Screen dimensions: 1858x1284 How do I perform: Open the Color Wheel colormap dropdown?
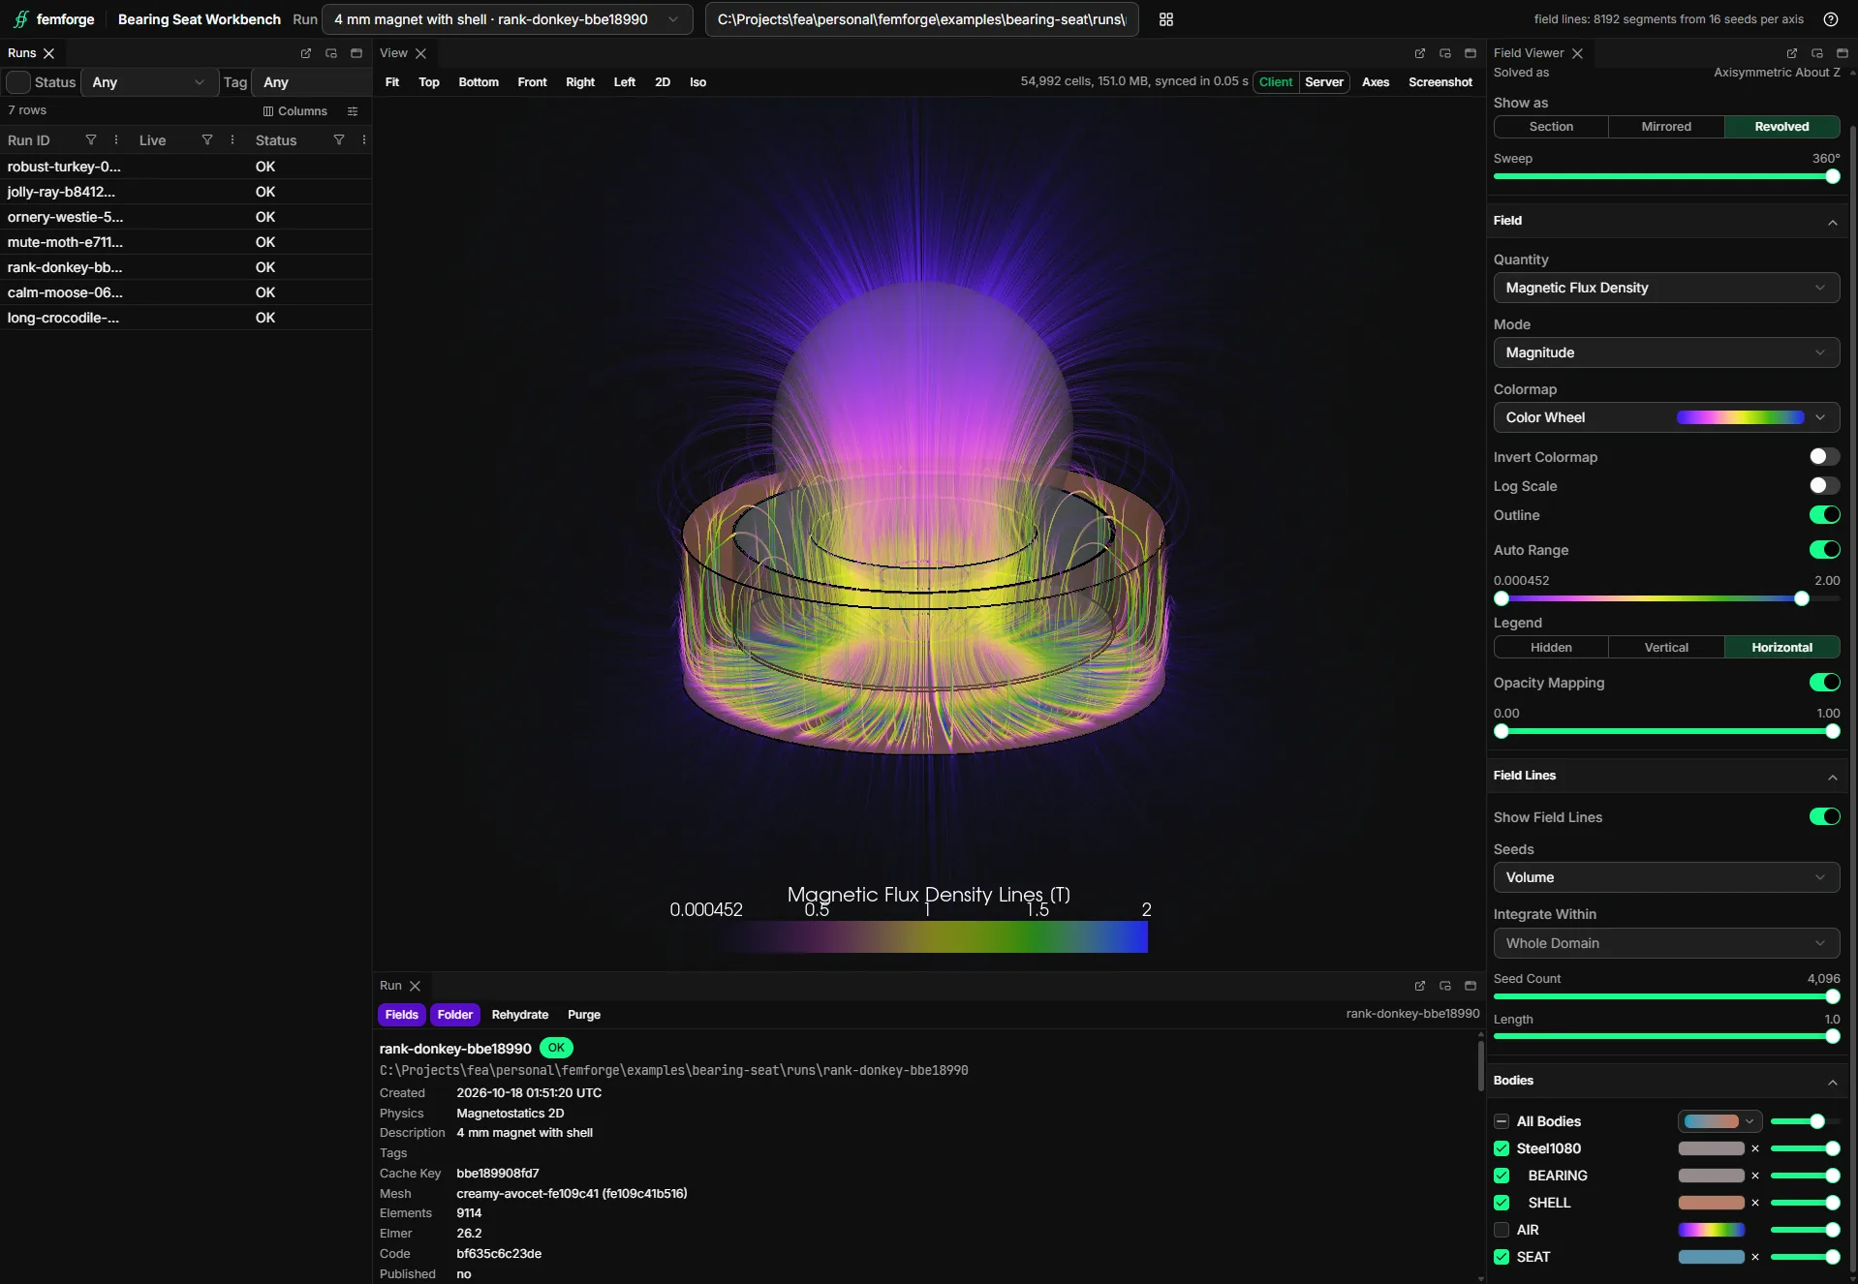click(1666, 417)
